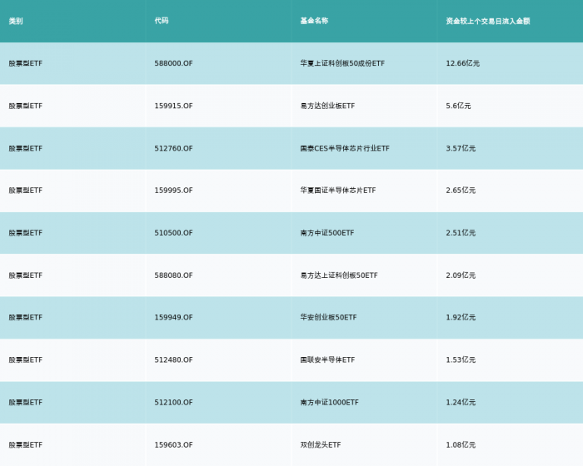
Task: Click the 12.66亿元 inflow value
Action: 463,63
